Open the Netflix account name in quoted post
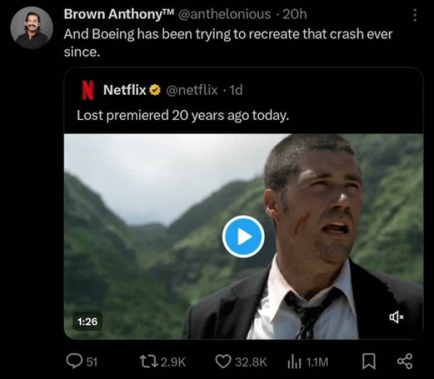Screen dimensions: 434x379 124,90
